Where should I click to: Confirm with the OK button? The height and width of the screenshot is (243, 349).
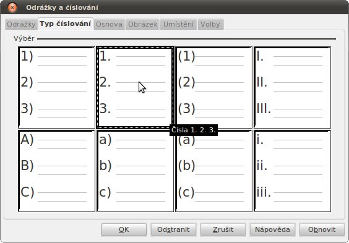[x=124, y=229]
